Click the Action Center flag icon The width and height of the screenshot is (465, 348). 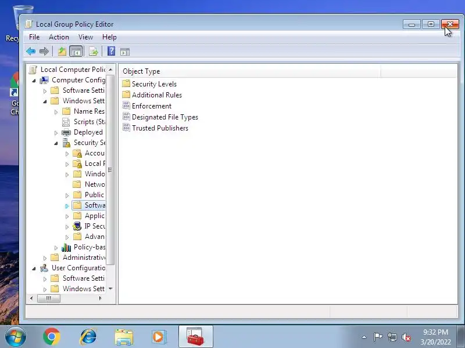[378, 337]
